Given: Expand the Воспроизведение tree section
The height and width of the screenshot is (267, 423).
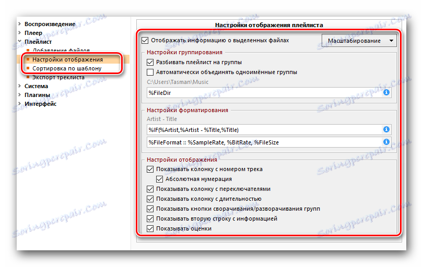Looking at the screenshot, I should tap(20, 24).
